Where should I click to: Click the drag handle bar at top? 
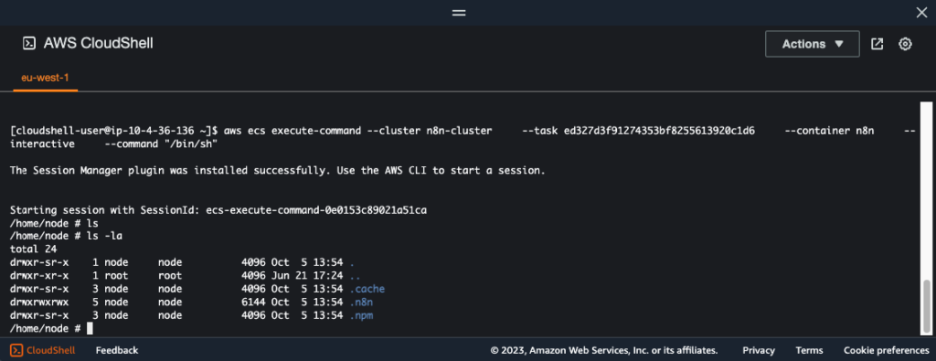(x=459, y=13)
